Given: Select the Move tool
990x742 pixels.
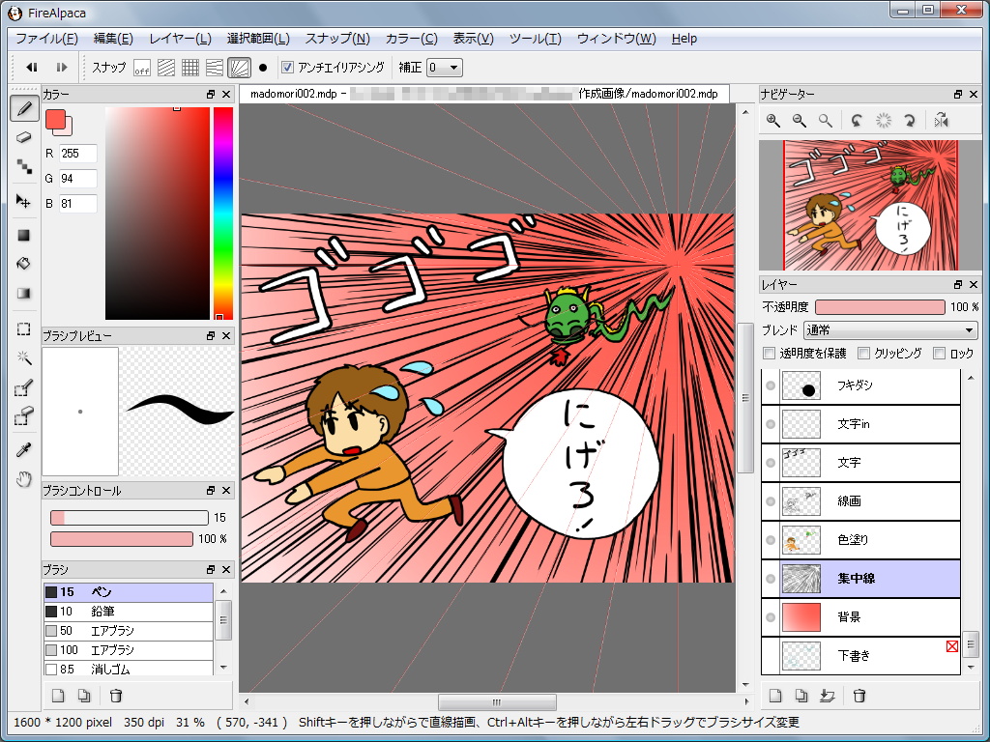Looking at the screenshot, I should pos(24,201).
